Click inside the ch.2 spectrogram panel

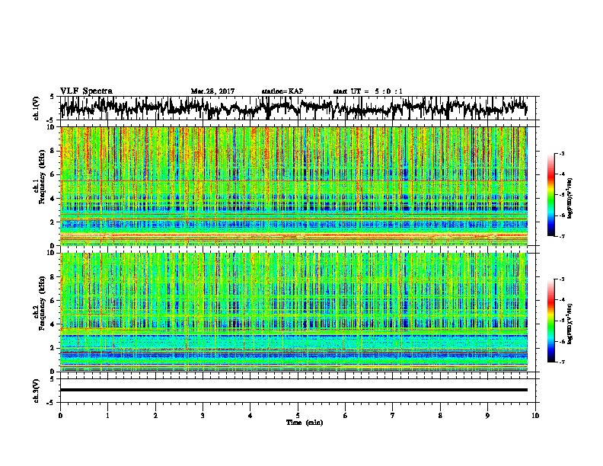point(294,312)
